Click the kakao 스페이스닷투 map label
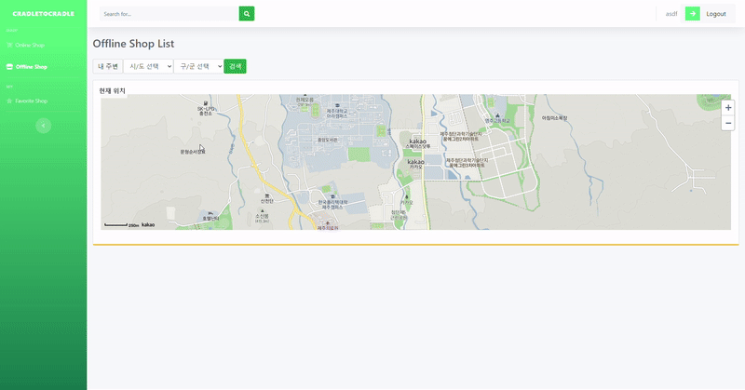The width and height of the screenshot is (745, 390). (417, 143)
